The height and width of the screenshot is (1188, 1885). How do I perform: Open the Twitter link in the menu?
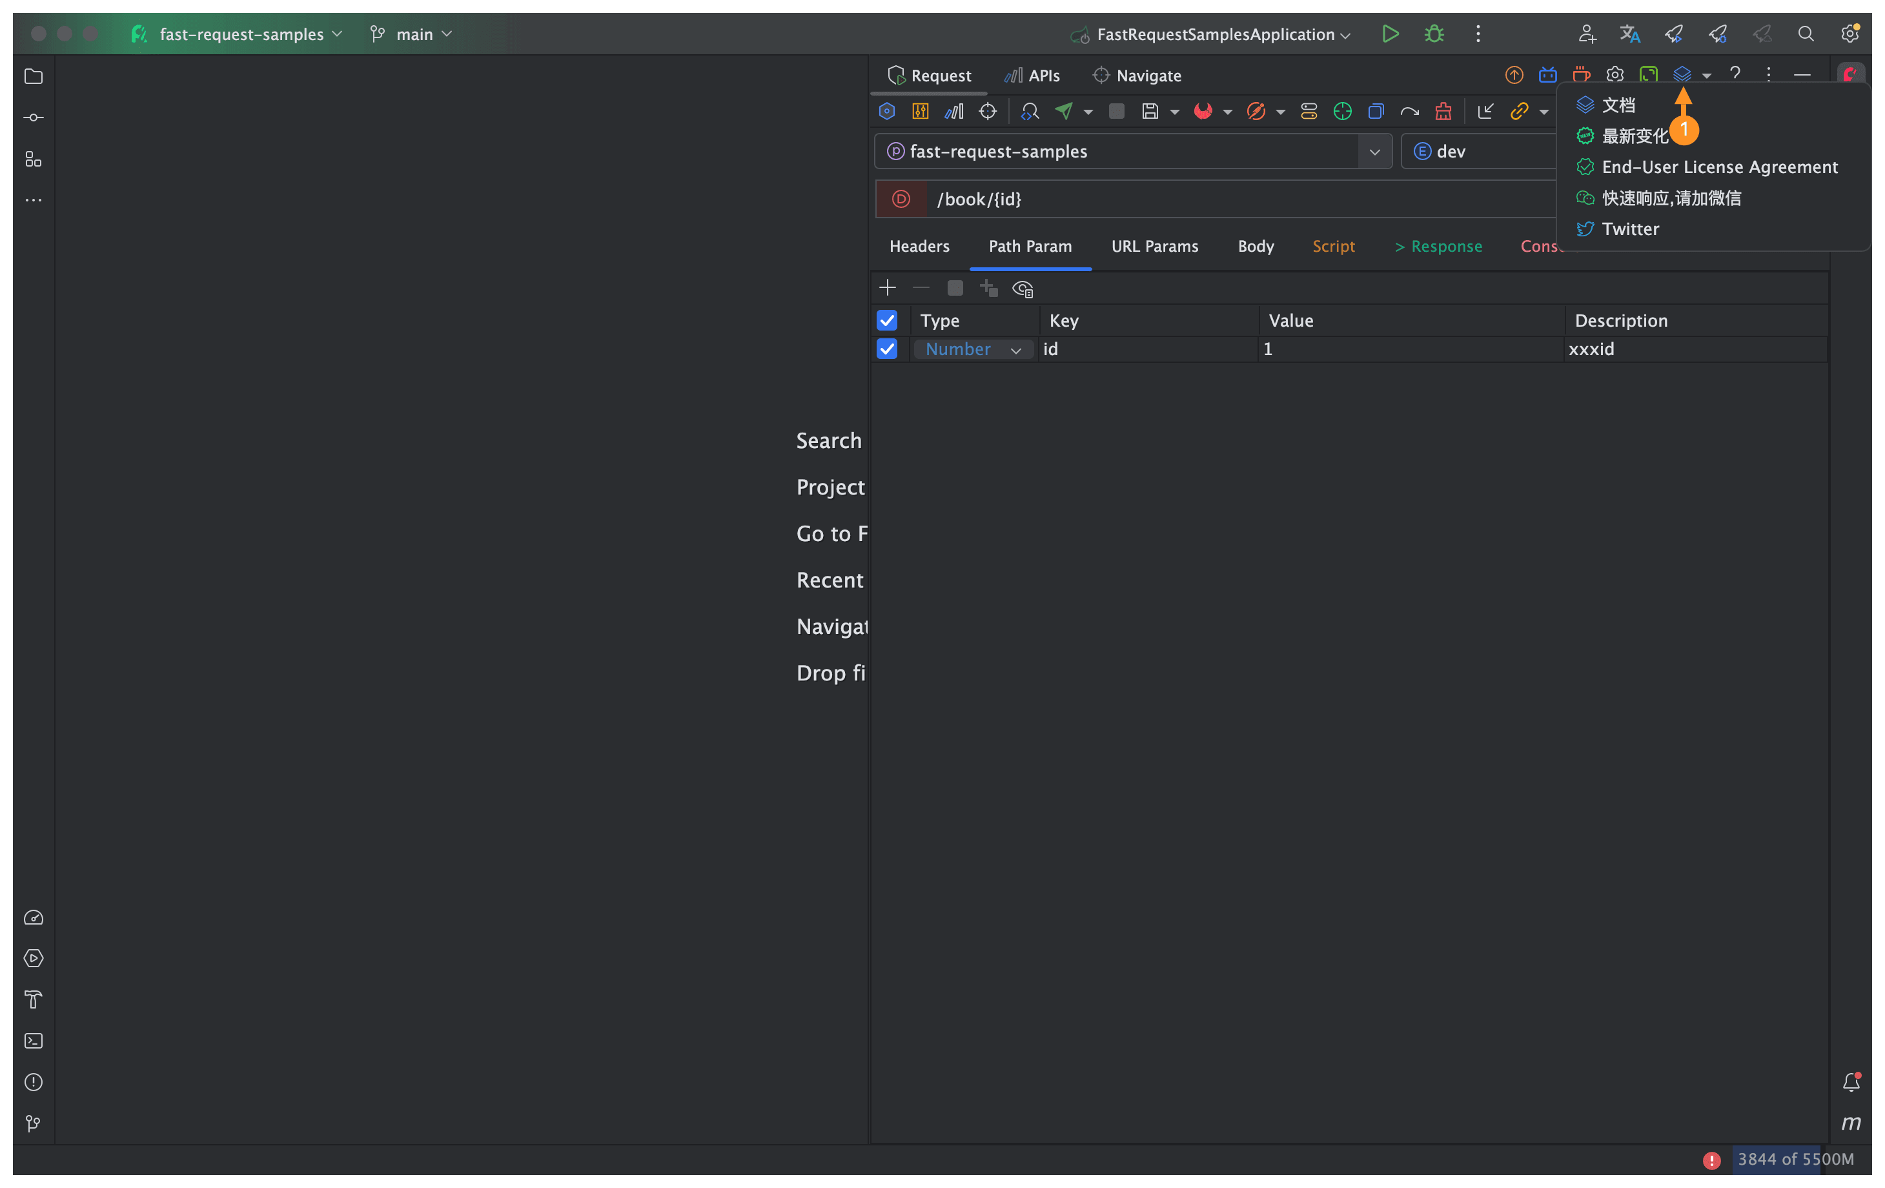[1630, 229]
